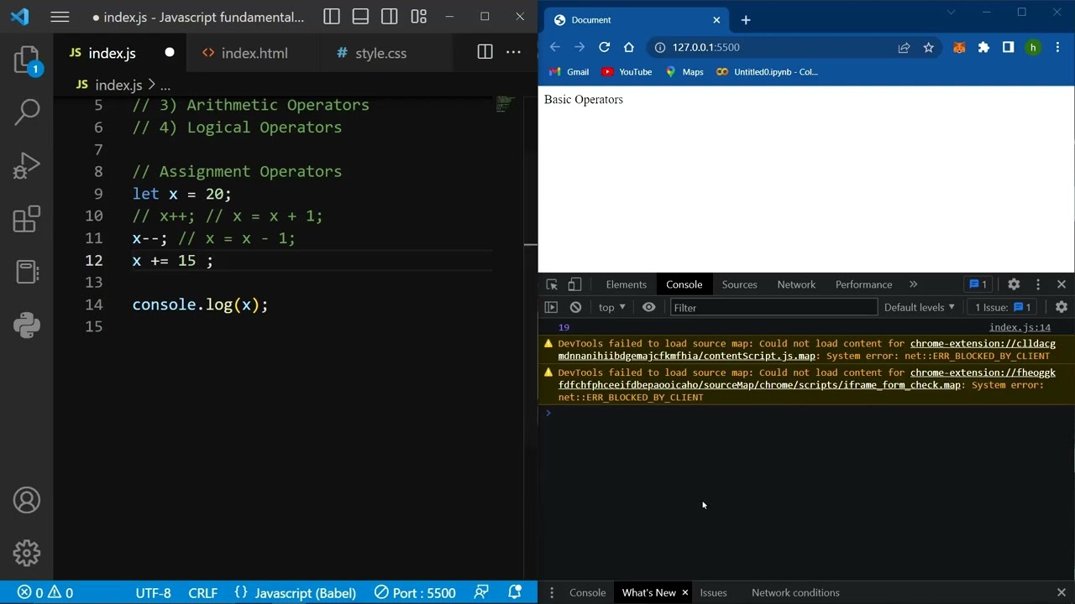
Task: Open the MetaMask fox extension
Action: [959, 48]
